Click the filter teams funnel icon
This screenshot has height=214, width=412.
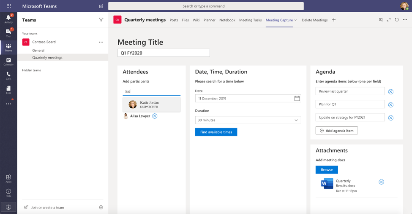tap(101, 20)
